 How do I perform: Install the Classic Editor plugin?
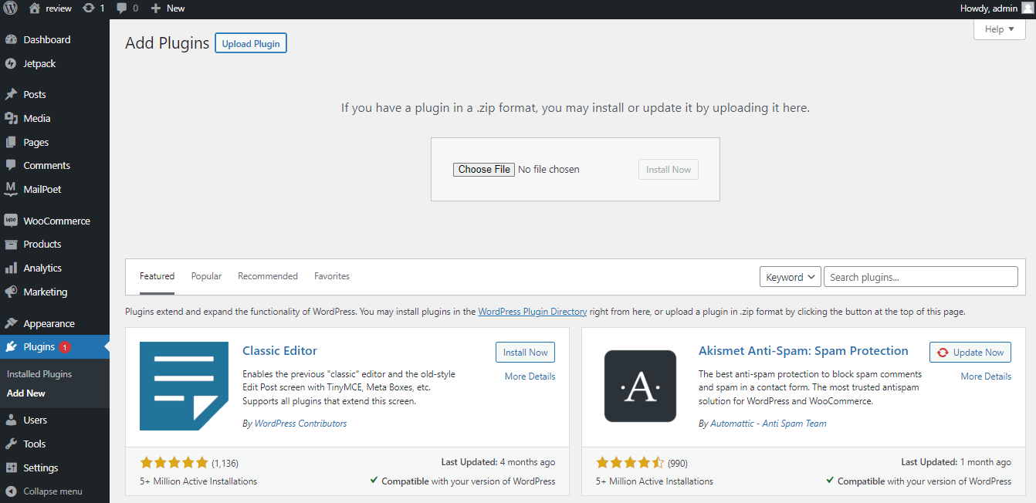coord(525,353)
